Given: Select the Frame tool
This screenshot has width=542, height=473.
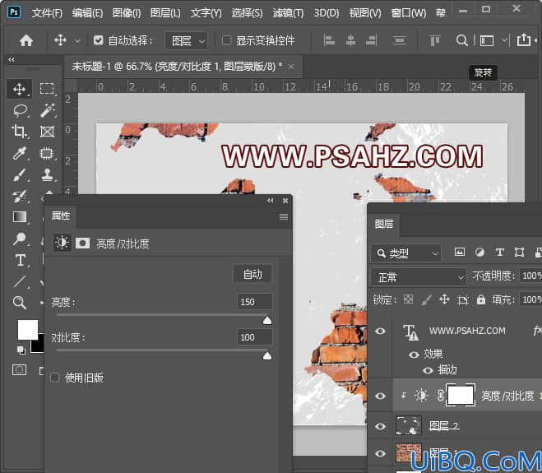Looking at the screenshot, I should coord(47,132).
